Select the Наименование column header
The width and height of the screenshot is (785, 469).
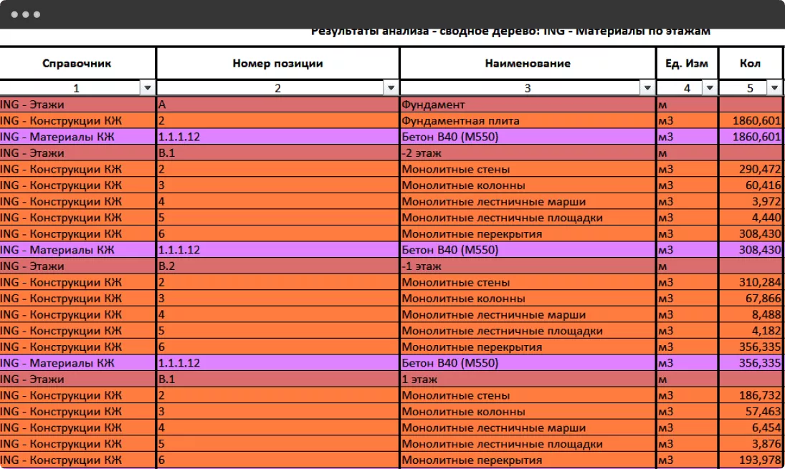[x=528, y=63]
